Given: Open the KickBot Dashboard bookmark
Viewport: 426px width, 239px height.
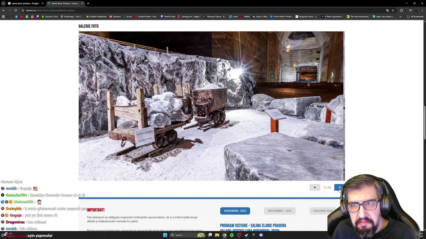Looking at the screenshot, I should [x=97, y=16].
